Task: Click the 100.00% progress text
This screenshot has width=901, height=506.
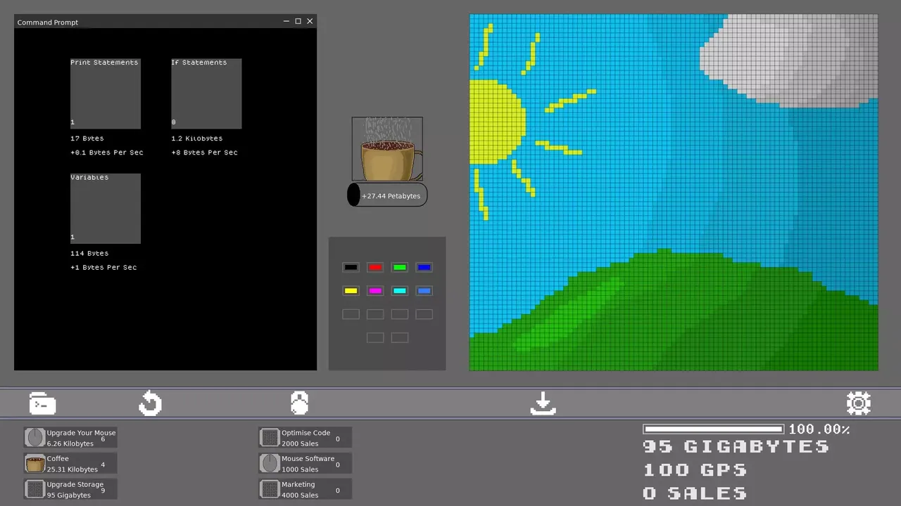Action: click(819, 429)
